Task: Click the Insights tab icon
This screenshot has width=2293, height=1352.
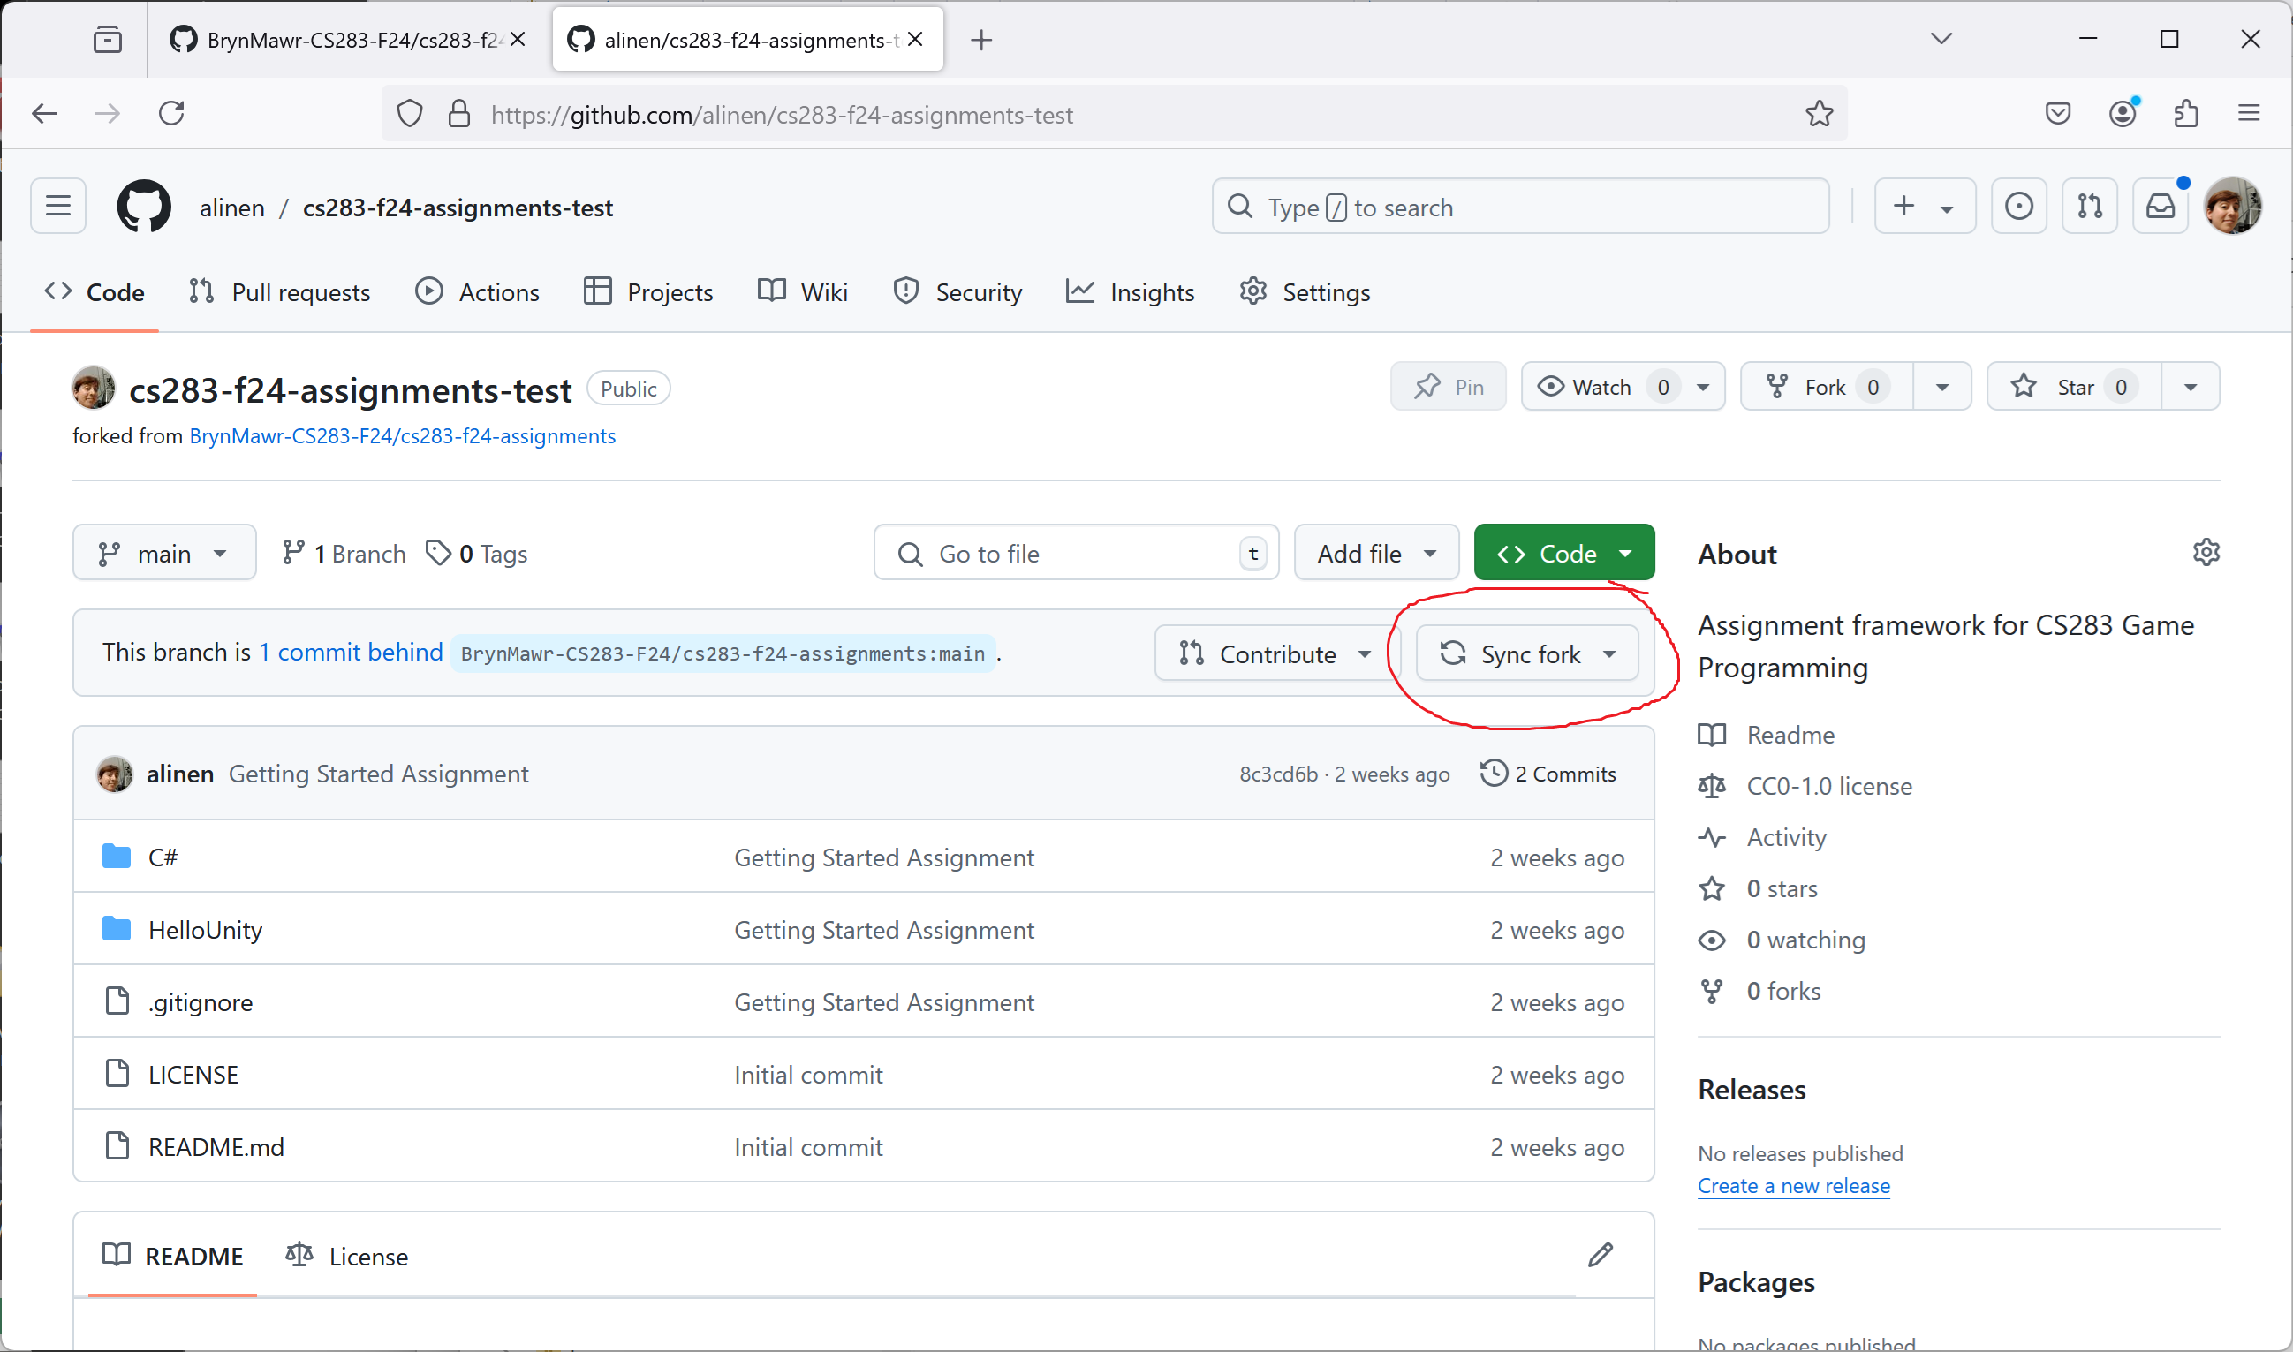Action: [x=1078, y=291]
